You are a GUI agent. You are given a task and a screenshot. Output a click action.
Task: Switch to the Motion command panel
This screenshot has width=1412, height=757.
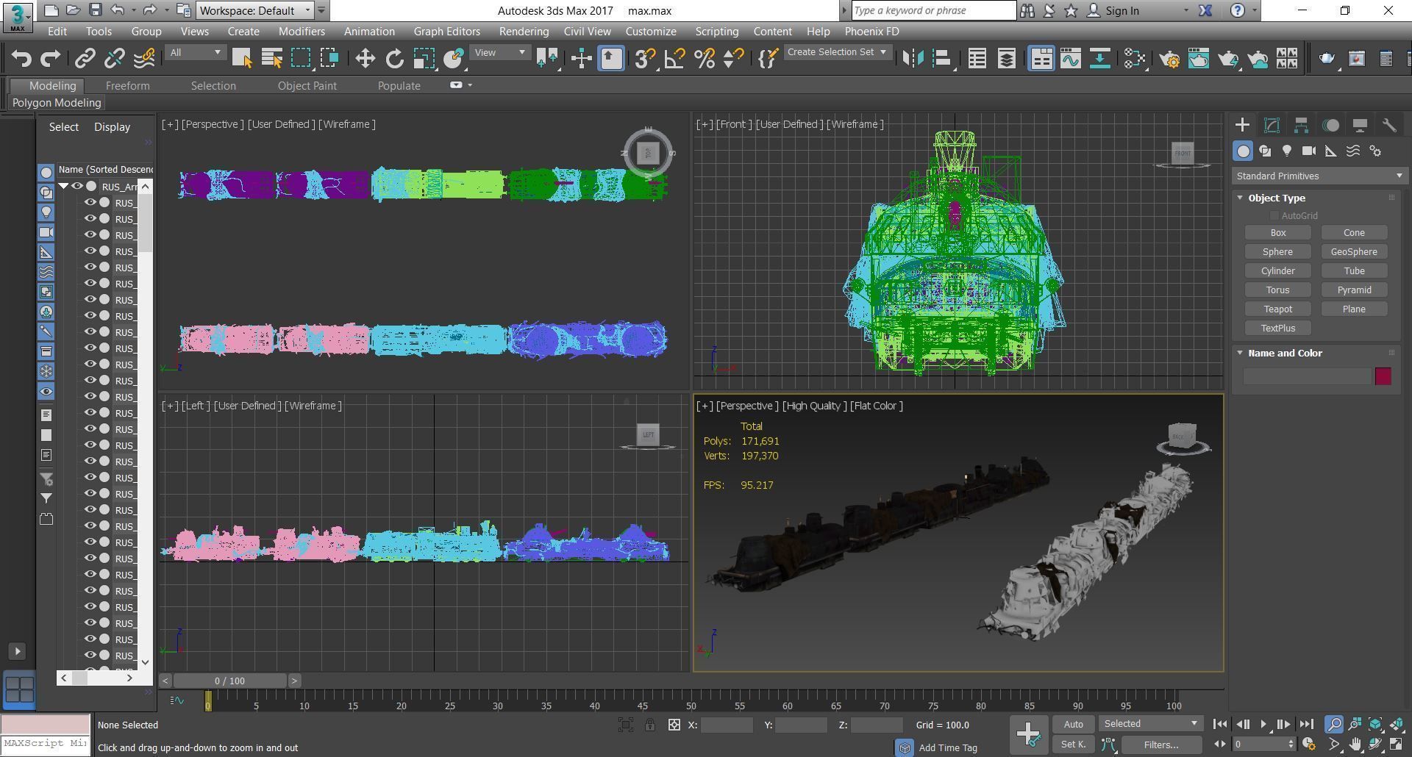pyautogui.click(x=1330, y=125)
